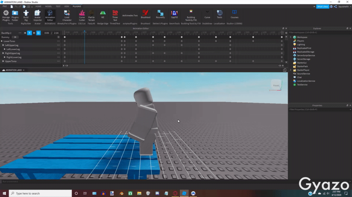This screenshot has height=197, width=352.
Task: Run the Roundify plugin
Action: (x=160, y=14)
